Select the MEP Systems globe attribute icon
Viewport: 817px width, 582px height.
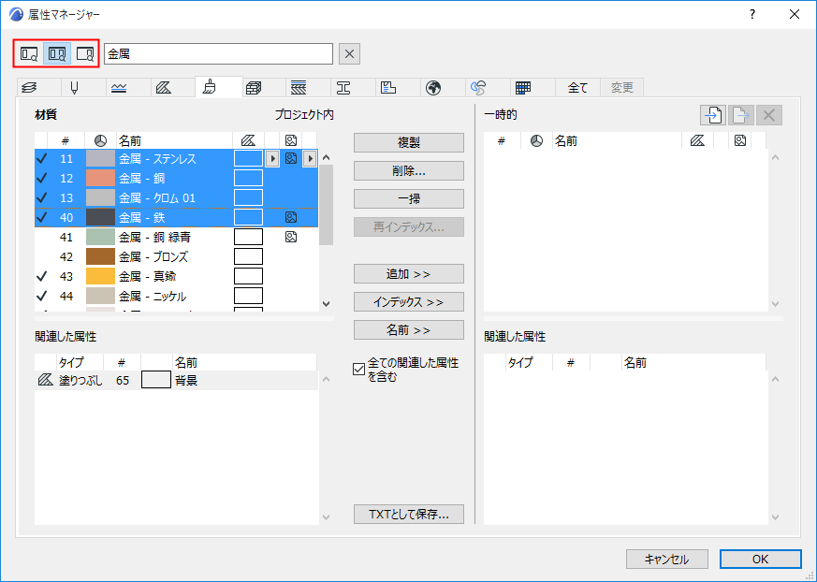[434, 86]
